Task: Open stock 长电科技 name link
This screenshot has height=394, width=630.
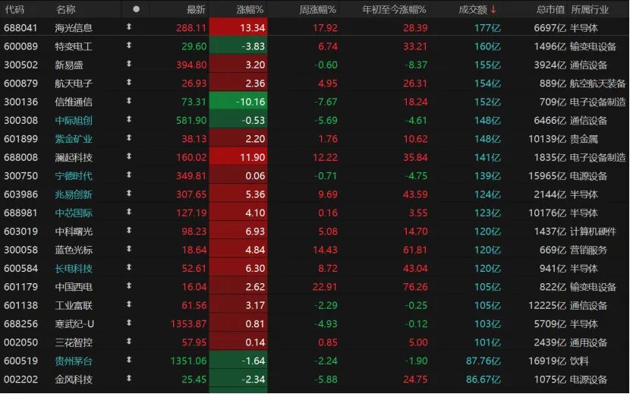Action: 74,268
